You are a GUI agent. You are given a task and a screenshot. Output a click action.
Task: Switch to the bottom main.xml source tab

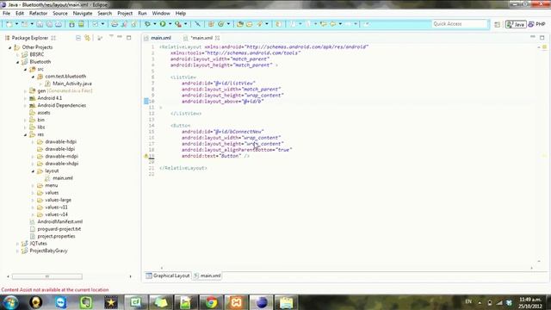[x=207, y=276]
